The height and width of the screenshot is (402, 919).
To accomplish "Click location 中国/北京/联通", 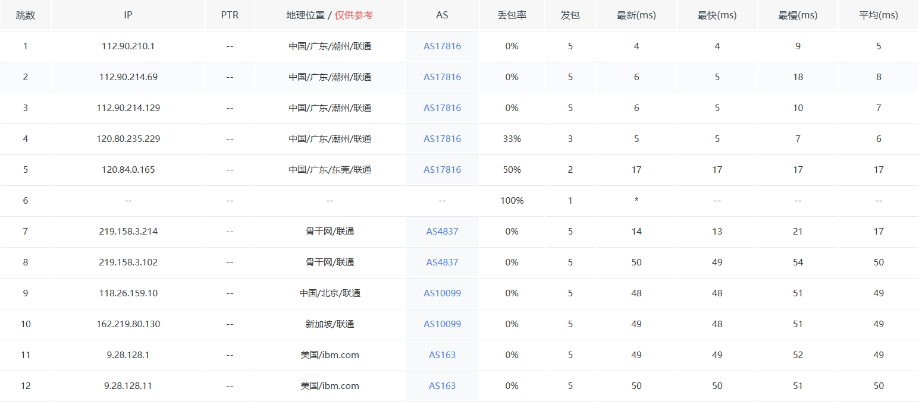I will pyautogui.click(x=330, y=293).
